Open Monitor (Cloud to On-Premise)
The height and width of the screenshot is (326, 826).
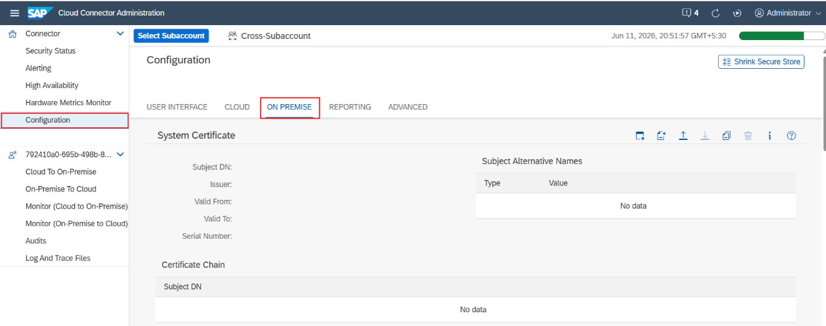pyautogui.click(x=77, y=206)
